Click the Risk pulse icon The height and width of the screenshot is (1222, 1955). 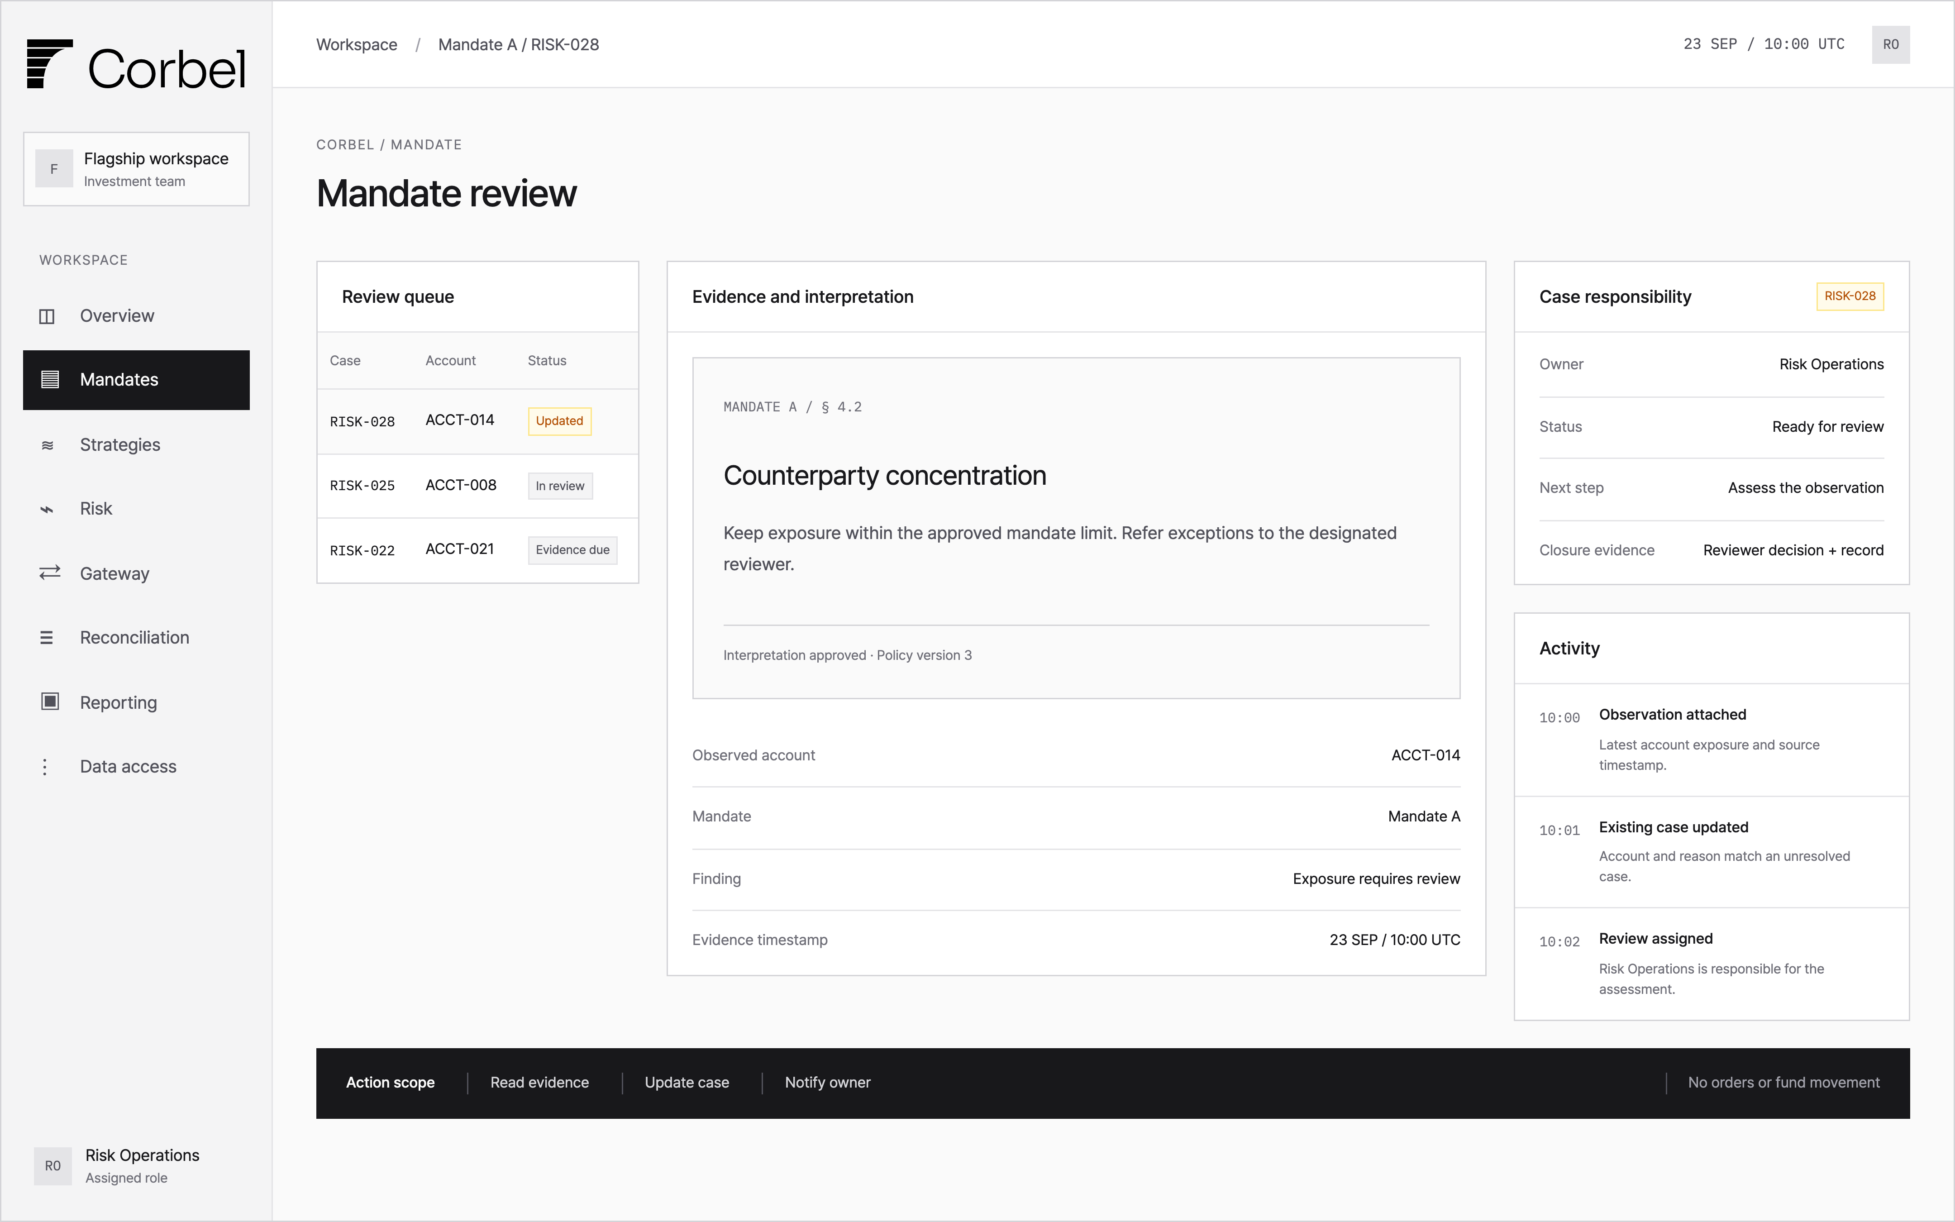tap(47, 509)
